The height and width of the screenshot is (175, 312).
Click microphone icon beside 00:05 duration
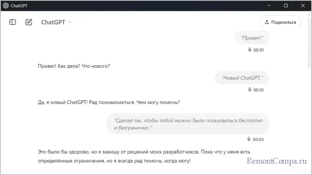[x=249, y=139]
